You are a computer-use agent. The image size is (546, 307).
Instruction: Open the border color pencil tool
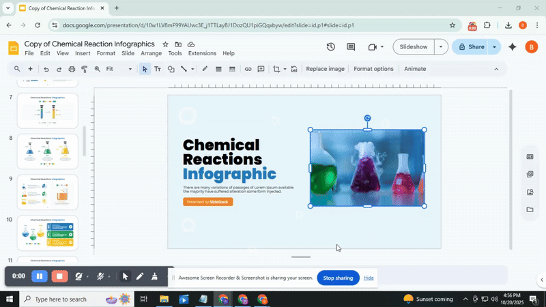click(205, 69)
